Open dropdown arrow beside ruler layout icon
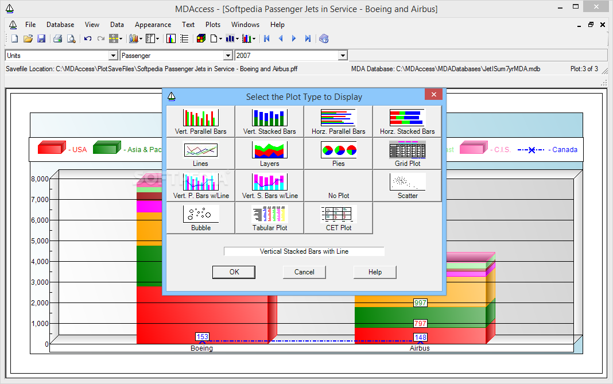The width and height of the screenshot is (613, 384). tap(157, 38)
